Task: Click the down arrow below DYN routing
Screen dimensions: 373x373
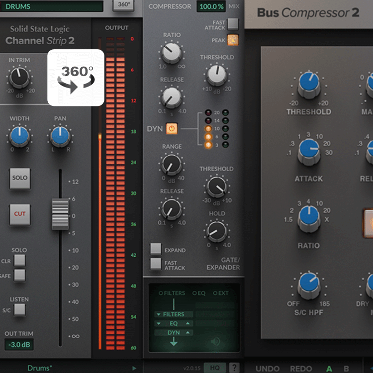Action: pos(174,342)
